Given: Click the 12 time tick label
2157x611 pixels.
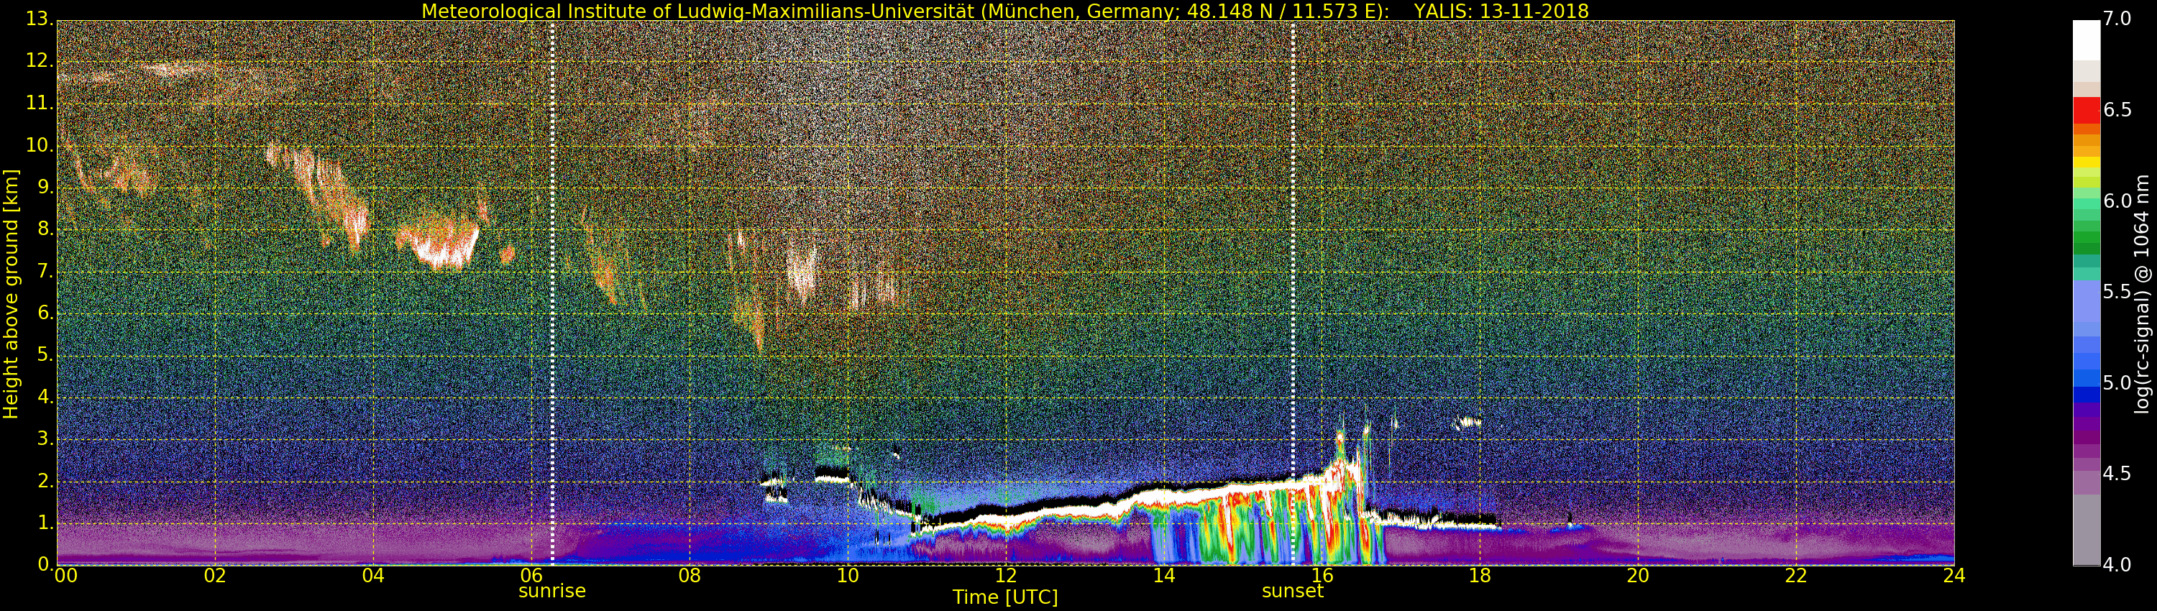Looking at the screenshot, I should 1006,576.
